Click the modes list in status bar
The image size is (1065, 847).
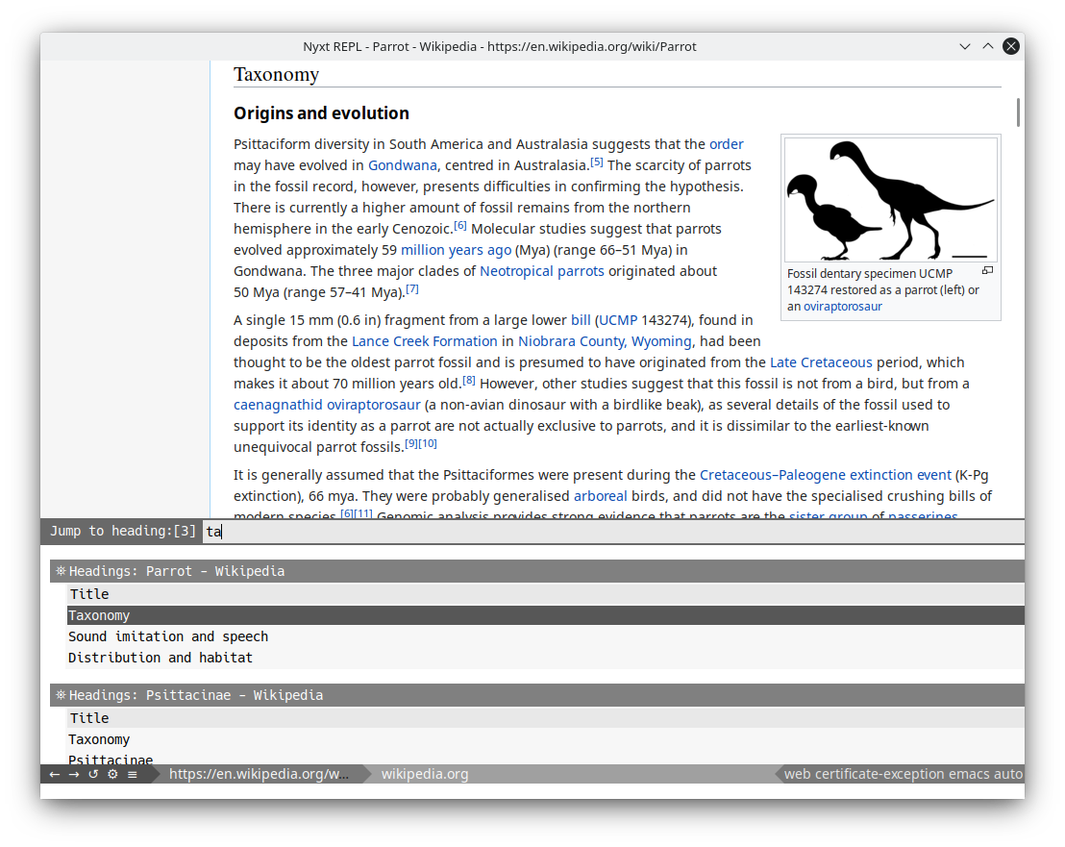(x=903, y=774)
